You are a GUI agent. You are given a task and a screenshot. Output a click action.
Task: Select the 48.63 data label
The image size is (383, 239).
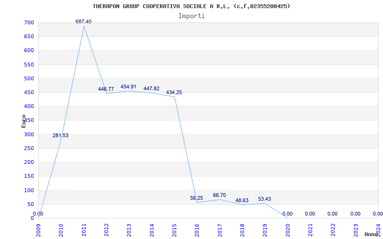[242, 200]
